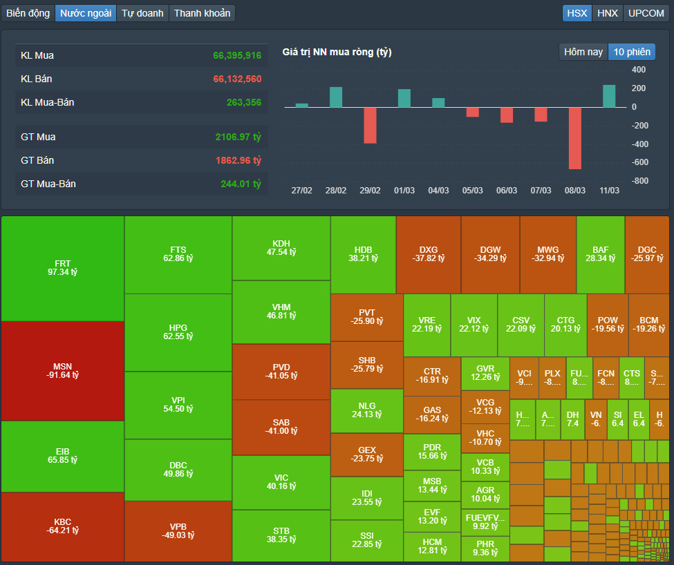
Task: Open the Thanh khoản tab
Action: click(x=202, y=13)
